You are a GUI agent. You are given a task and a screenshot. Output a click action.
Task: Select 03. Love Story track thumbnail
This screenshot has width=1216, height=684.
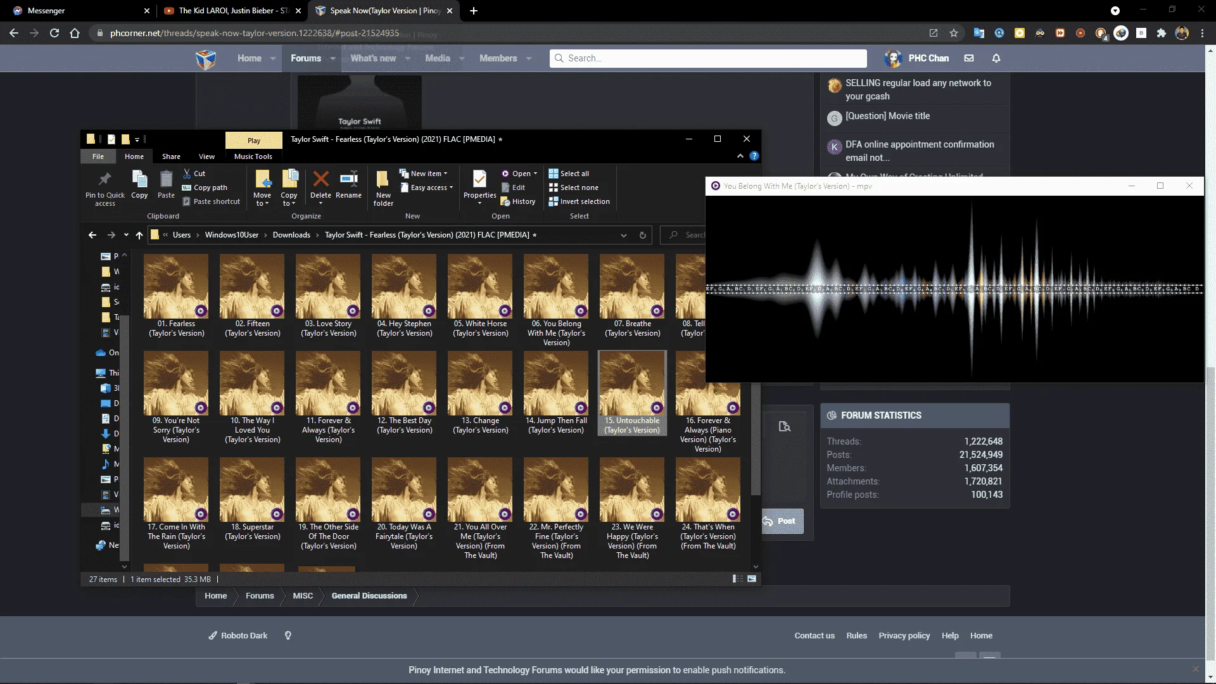pyautogui.click(x=328, y=286)
